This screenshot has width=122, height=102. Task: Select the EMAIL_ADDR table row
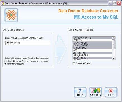pyautogui.click(x=93, y=43)
